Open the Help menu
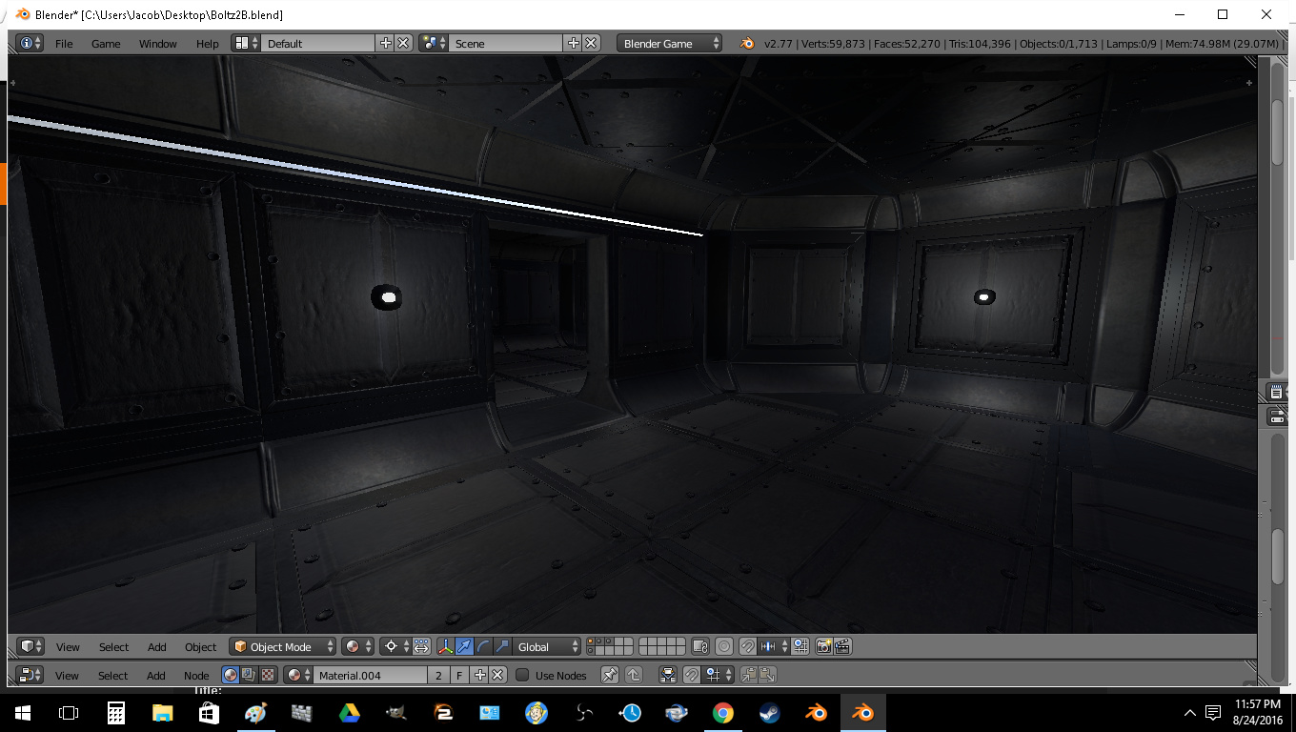Image resolution: width=1296 pixels, height=732 pixels. [207, 44]
